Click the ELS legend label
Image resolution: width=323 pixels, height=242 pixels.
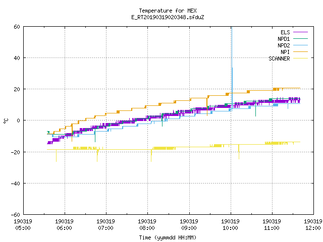click(x=285, y=32)
